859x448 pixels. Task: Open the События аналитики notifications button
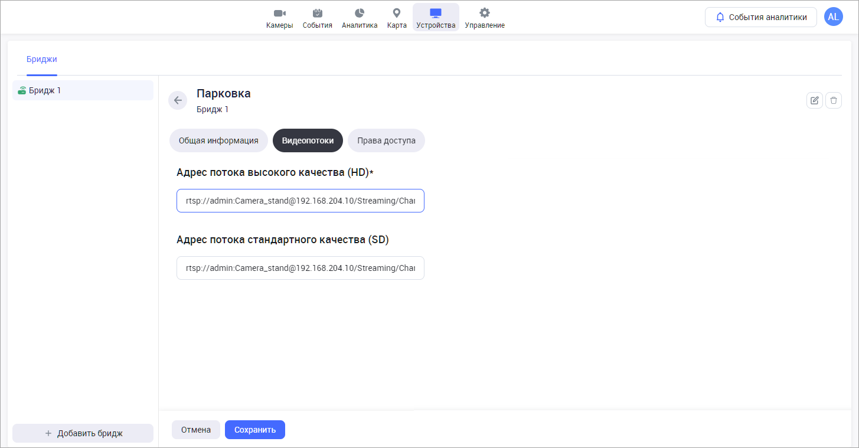point(760,17)
